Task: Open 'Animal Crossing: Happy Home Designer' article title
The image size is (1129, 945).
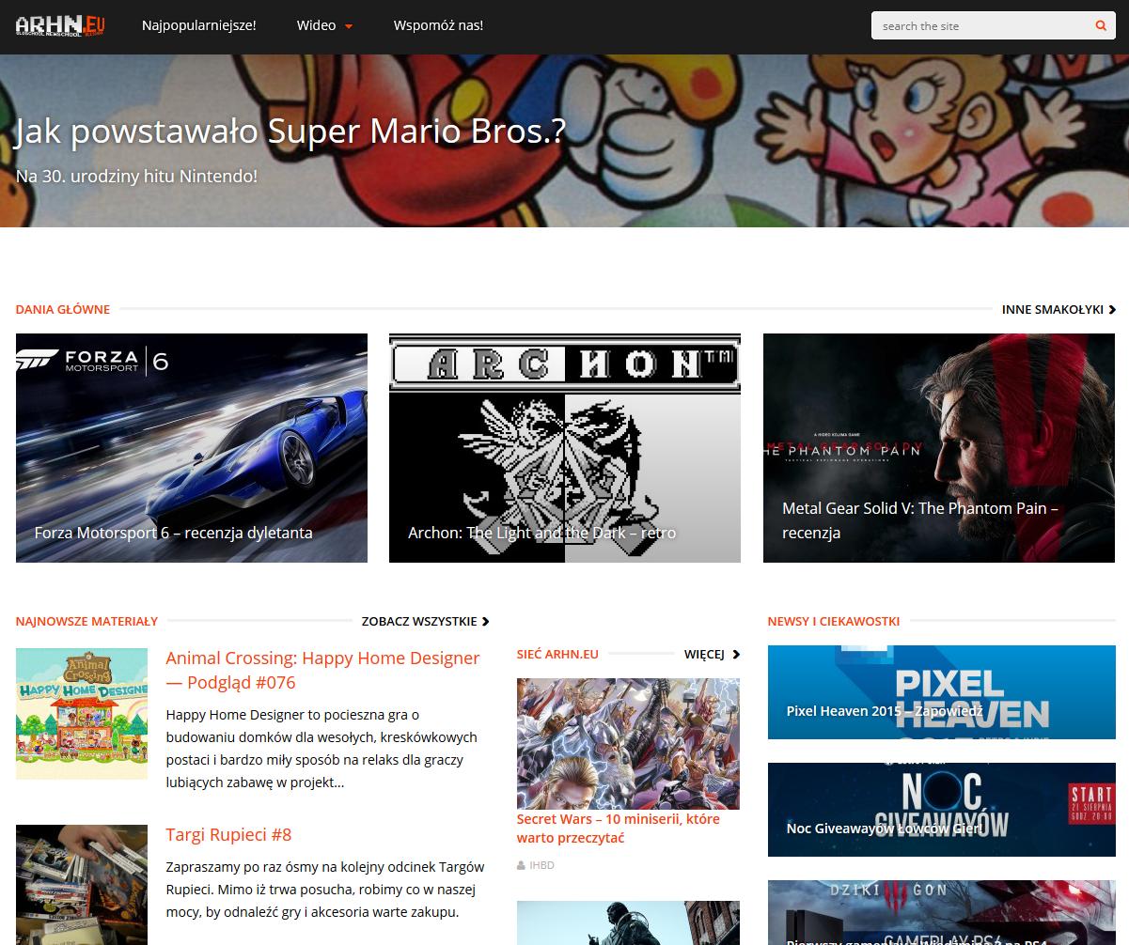Action: point(322,670)
